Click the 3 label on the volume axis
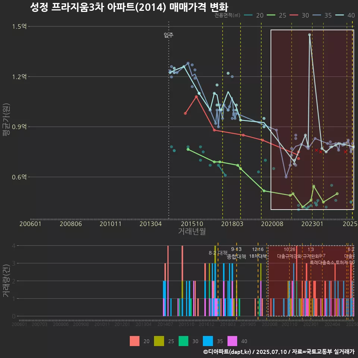This screenshot has height=358, width=358. pos(14,264)
